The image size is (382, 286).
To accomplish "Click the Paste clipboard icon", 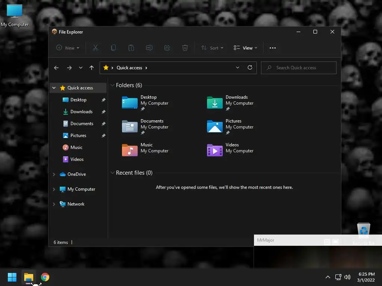I will (131, 48).
